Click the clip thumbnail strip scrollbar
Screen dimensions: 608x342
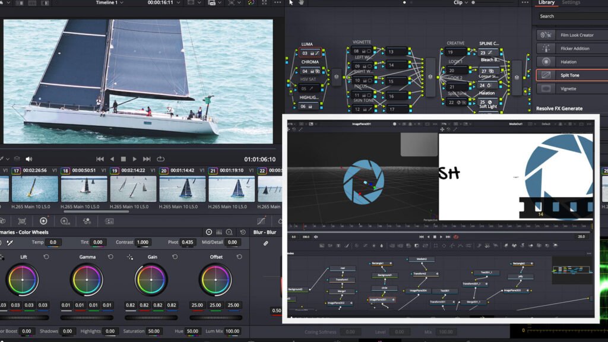[x=96, y=212]
